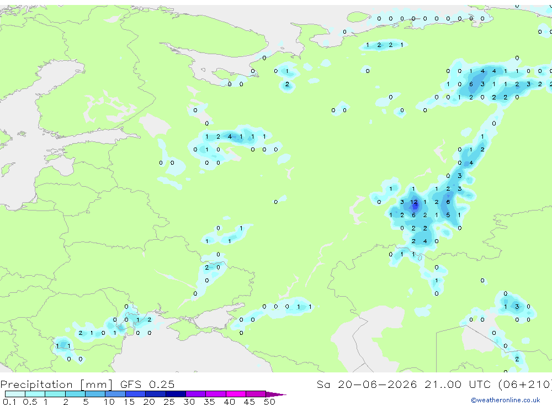Screen dimensions: 552x405
Task: Click the '50' legend label
Action: click(x=269, y=402)
